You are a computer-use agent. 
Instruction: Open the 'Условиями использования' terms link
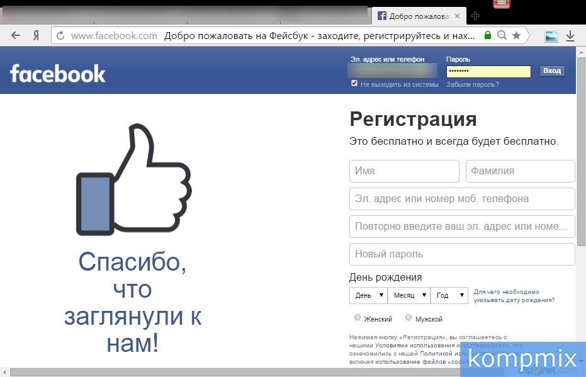point(415,346)
